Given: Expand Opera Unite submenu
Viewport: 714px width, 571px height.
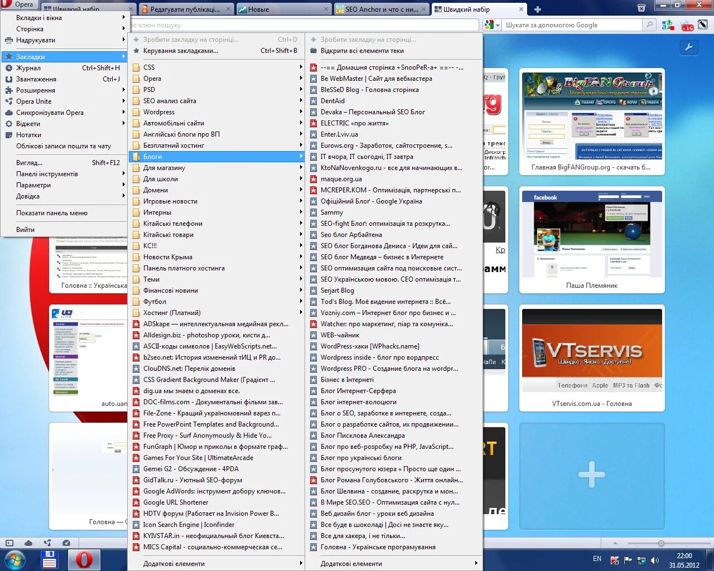Looking at the screenshot, I should point(65,101).
